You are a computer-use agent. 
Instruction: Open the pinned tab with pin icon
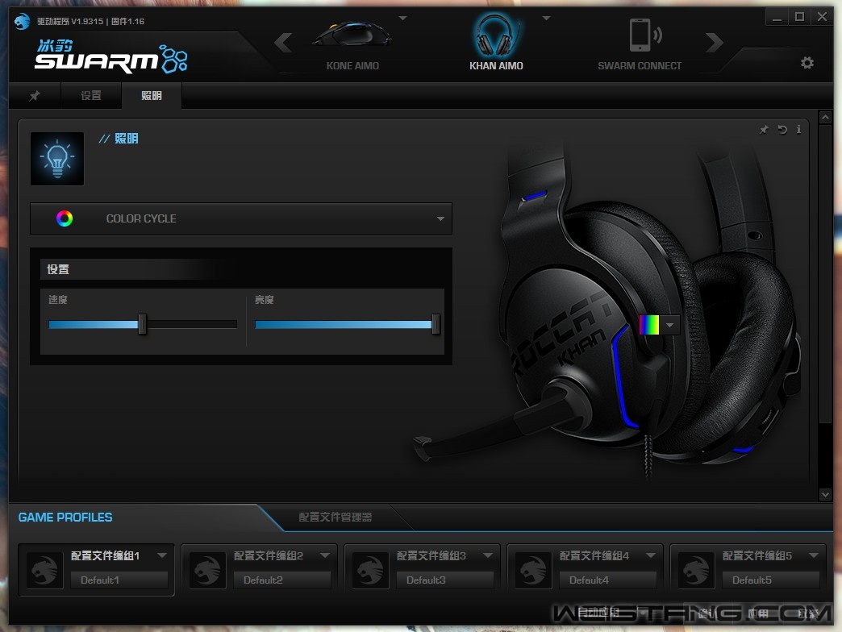[x=35, y=95]
